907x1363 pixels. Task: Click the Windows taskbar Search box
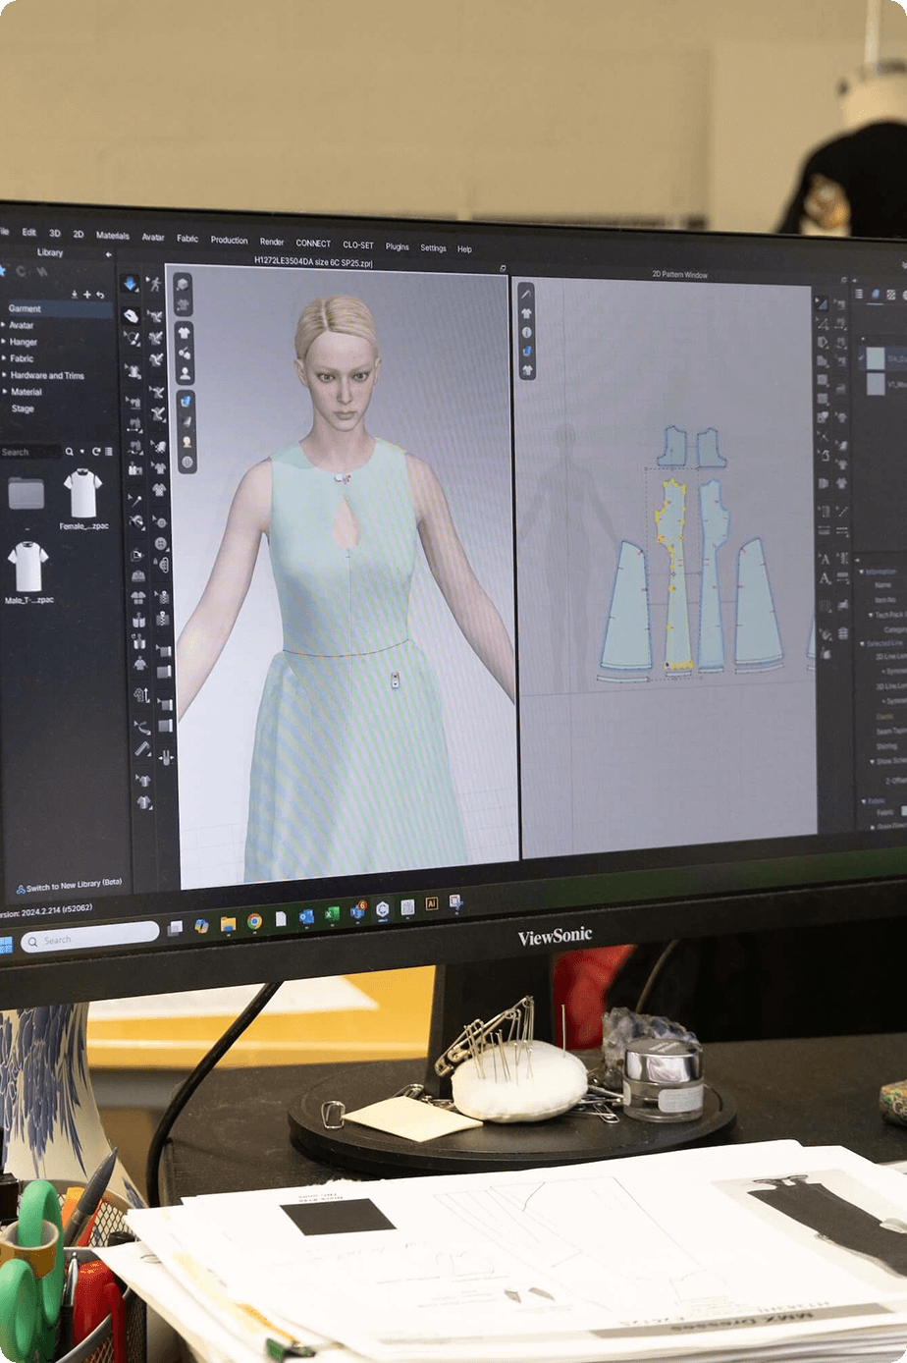tap(89, 939)
